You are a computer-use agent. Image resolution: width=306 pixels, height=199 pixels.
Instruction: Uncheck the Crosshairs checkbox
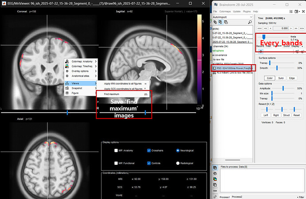pos(149,151)
